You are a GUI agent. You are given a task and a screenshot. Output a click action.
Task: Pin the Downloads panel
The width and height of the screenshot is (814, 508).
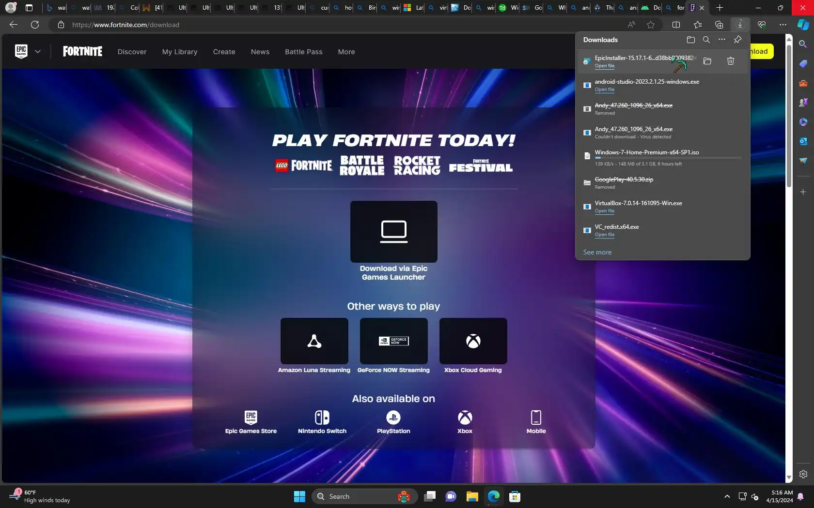click(737, 40)
